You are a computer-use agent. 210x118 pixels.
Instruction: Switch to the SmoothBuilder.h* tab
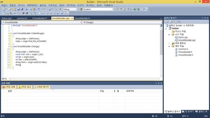(82, 18)
